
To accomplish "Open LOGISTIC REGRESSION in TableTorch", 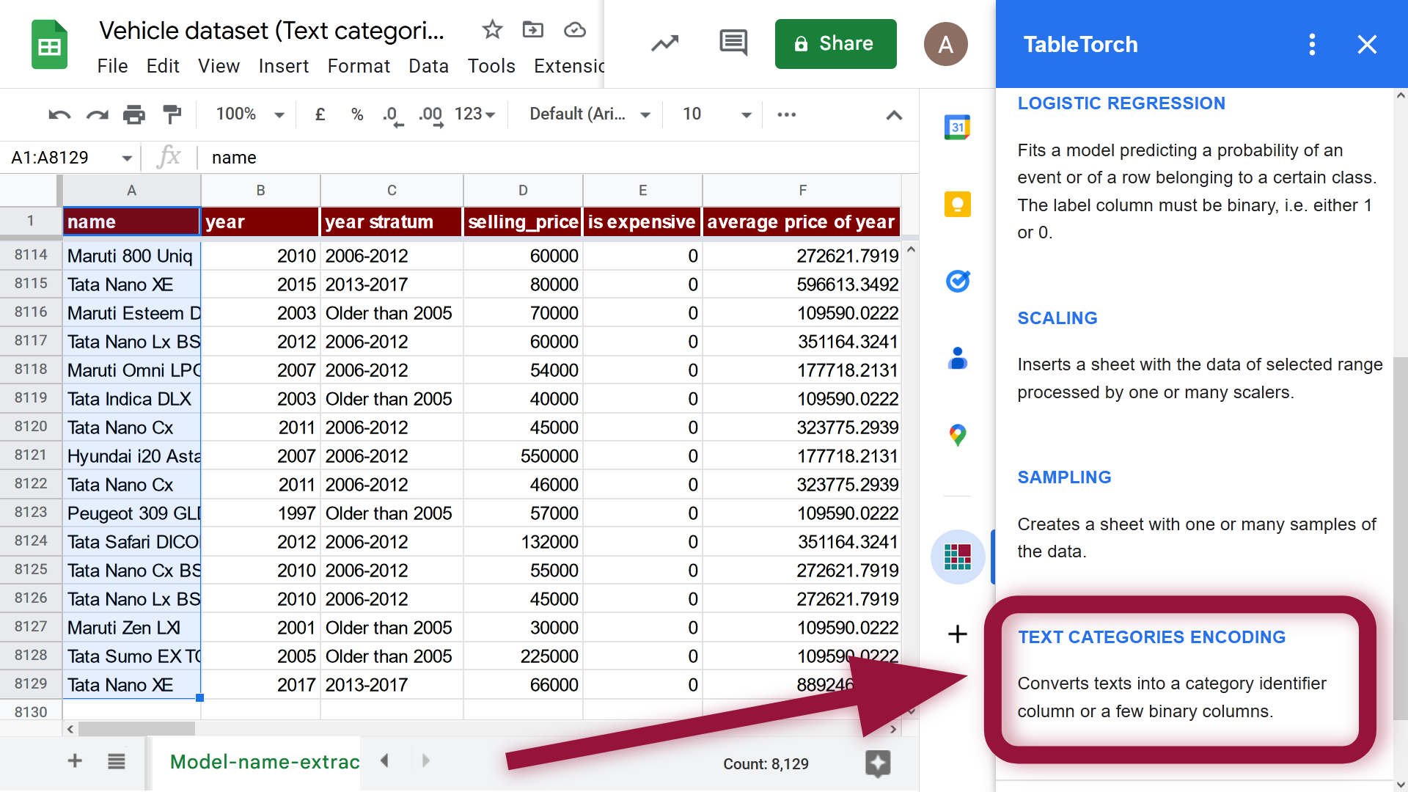I will point(1121,103).
